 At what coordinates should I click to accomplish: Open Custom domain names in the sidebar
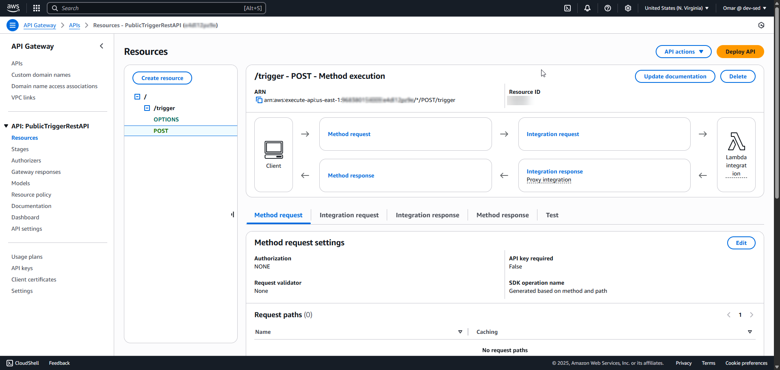(x=41, y=75)
